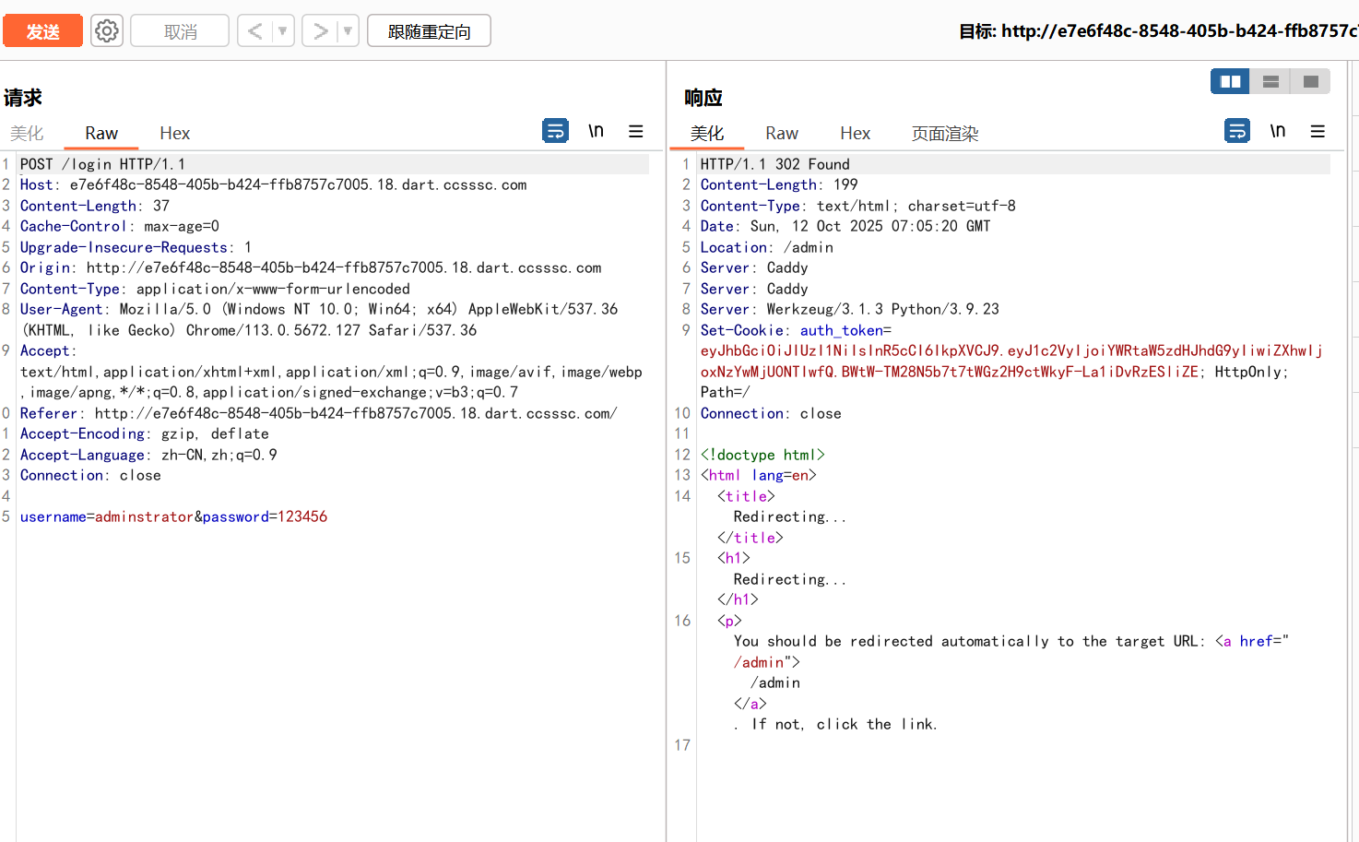Image resolution: width=1359 pixels, height=842 pixels.
Task: Click the username=adminstrator request body line
Action: 173,516
